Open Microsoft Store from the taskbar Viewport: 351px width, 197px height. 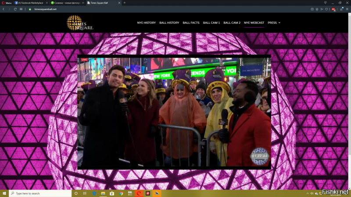coord(112,193)
